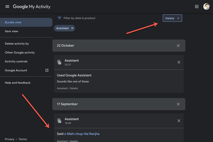Open the hamburger main menu
Viewport: 213px width, 142px height.
click(x=7, y=6)
